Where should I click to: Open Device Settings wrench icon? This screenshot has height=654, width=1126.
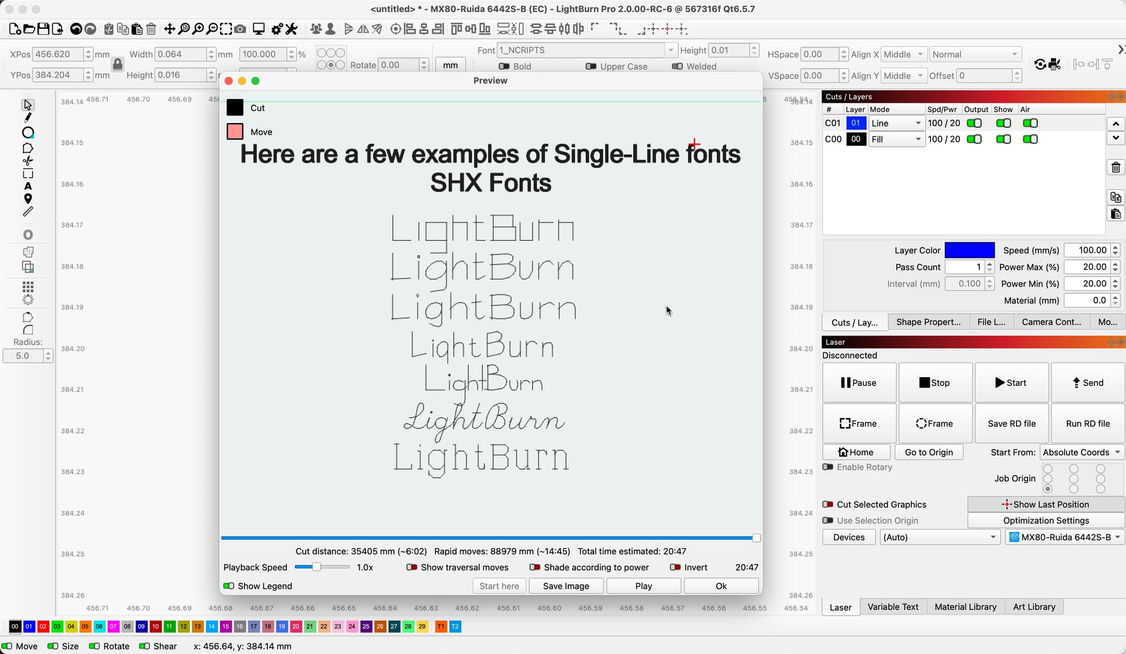click(291, 29)
